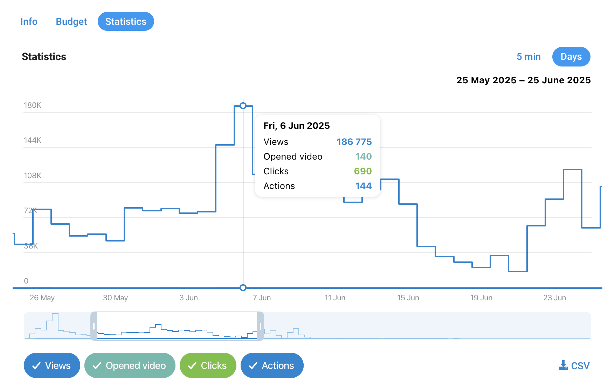
Task: Click the right range selector handle
Action: 261,326
